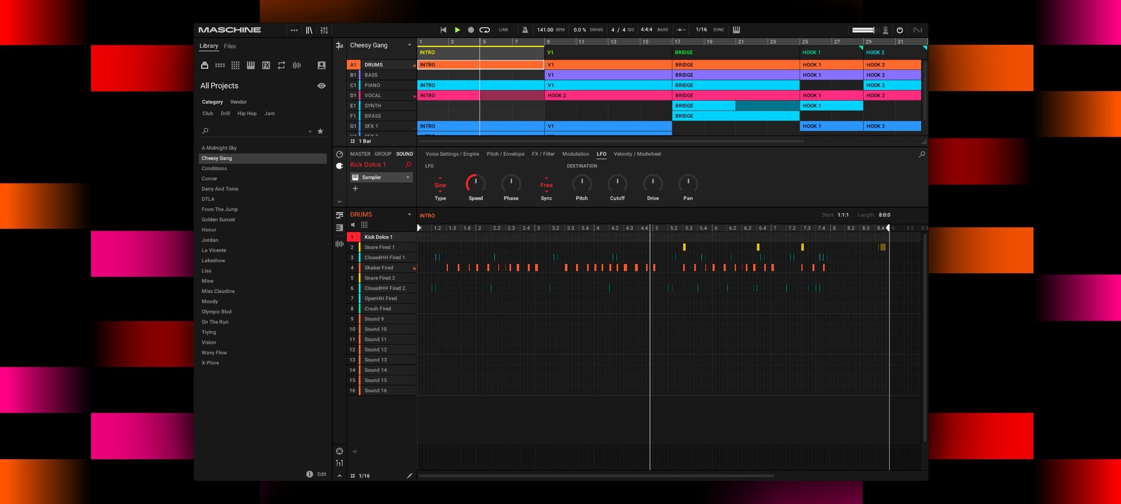1121x504 pixels.
Task: Open the DRUMS group dropdown arrow
Action: pos(409,215)
